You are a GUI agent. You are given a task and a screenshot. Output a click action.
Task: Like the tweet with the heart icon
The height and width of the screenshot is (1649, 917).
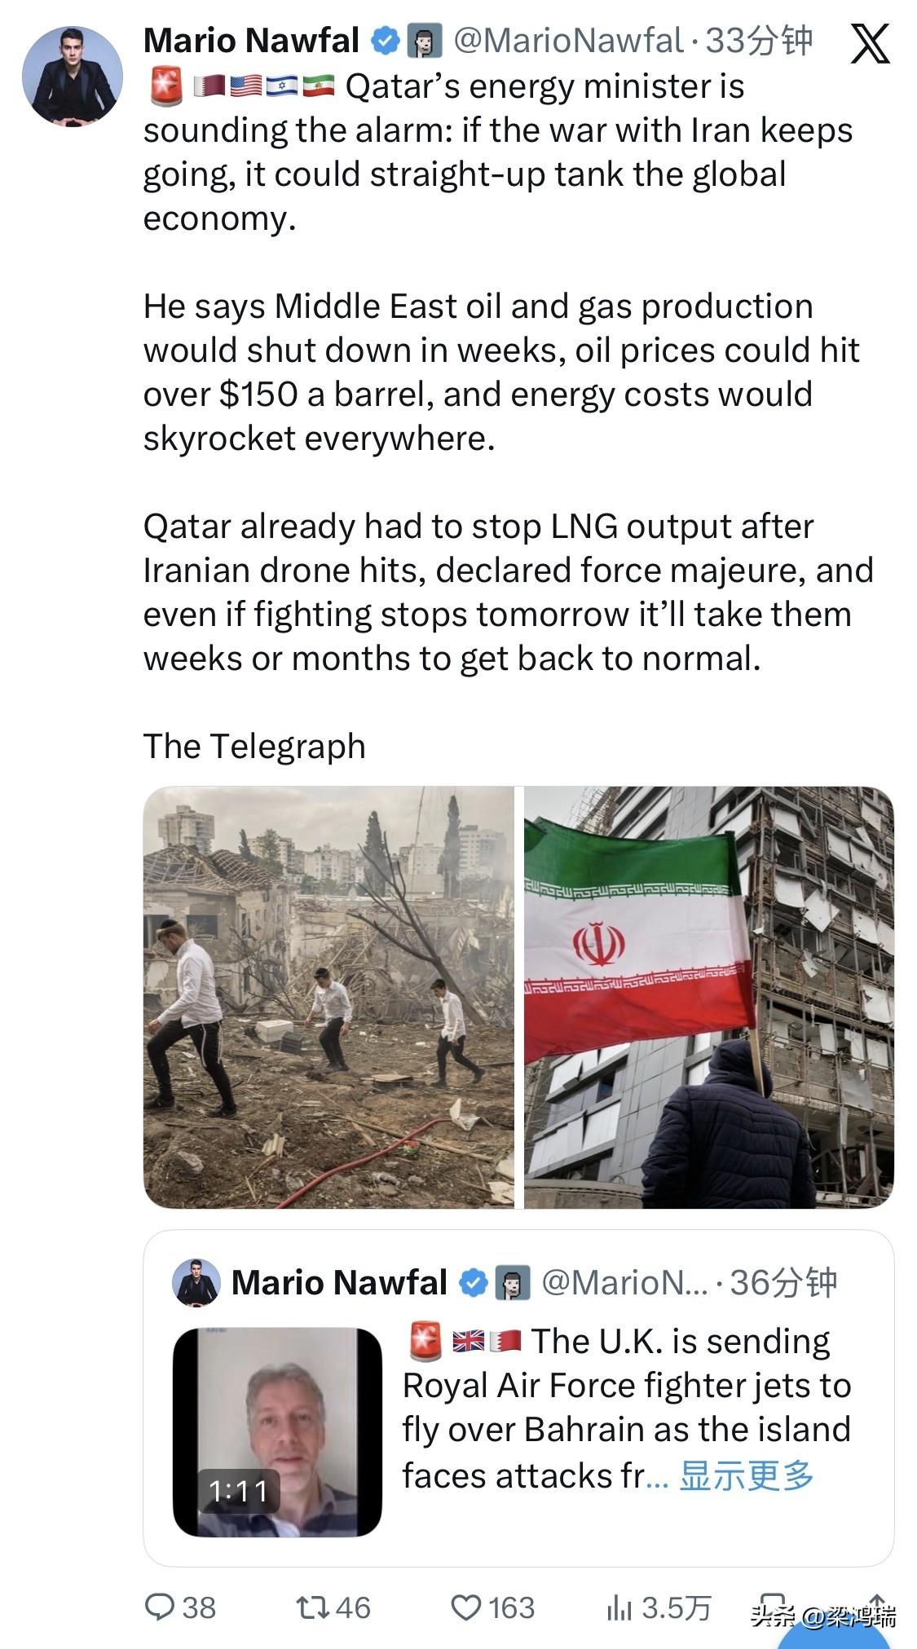(465, 1607)
